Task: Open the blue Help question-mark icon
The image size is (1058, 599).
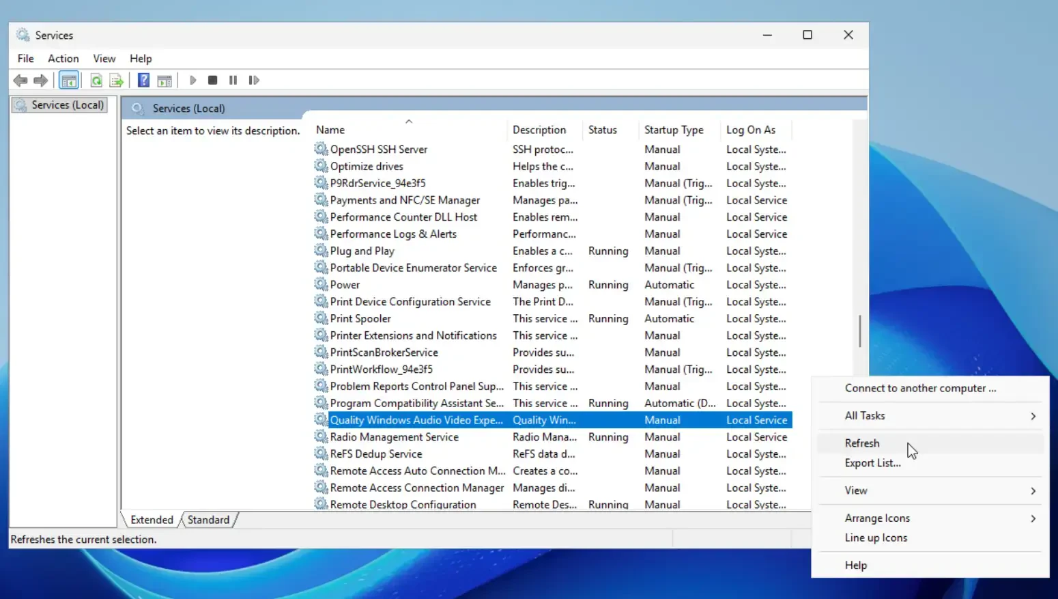Action: pos(143,81)
